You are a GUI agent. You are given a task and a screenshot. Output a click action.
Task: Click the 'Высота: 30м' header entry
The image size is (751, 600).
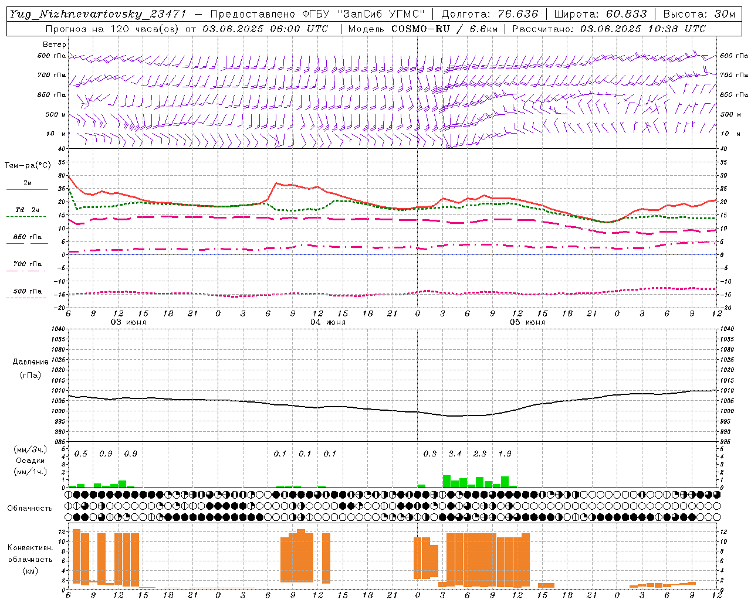699,14
